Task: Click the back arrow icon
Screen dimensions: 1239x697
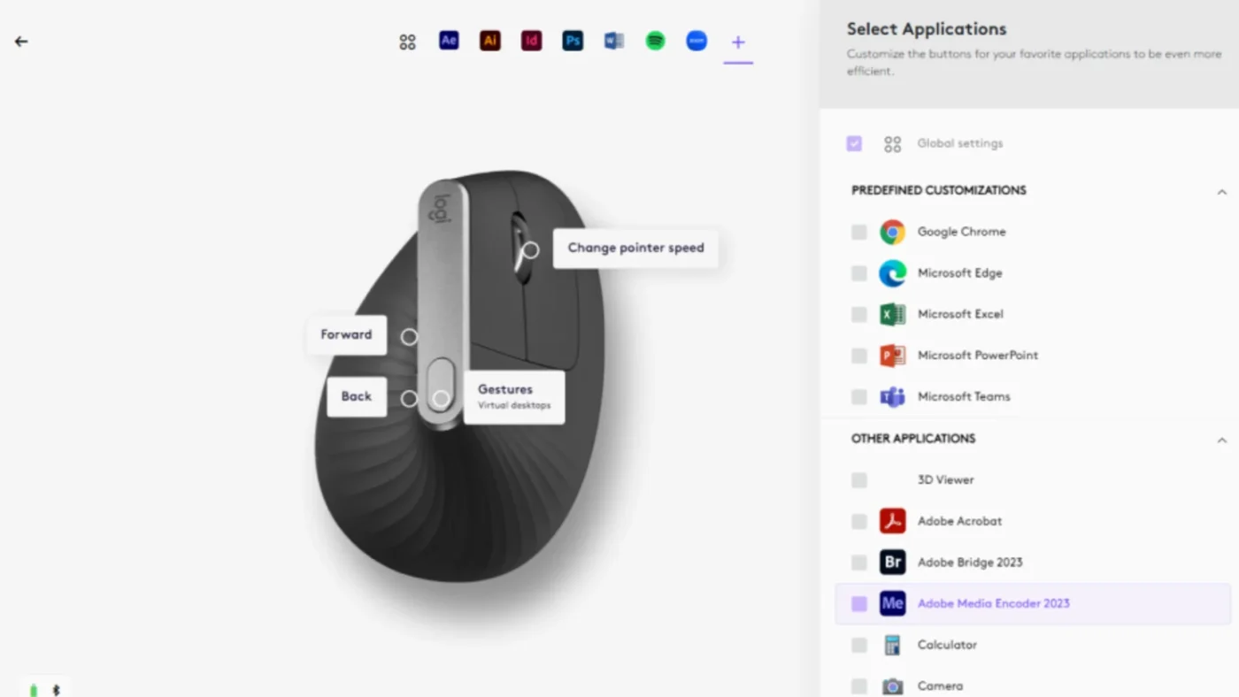Action: [21, 42]
